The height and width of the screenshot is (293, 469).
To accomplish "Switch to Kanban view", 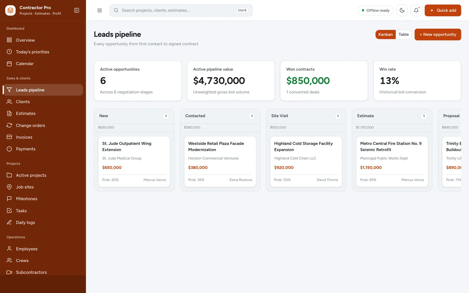I will [386, 34].
